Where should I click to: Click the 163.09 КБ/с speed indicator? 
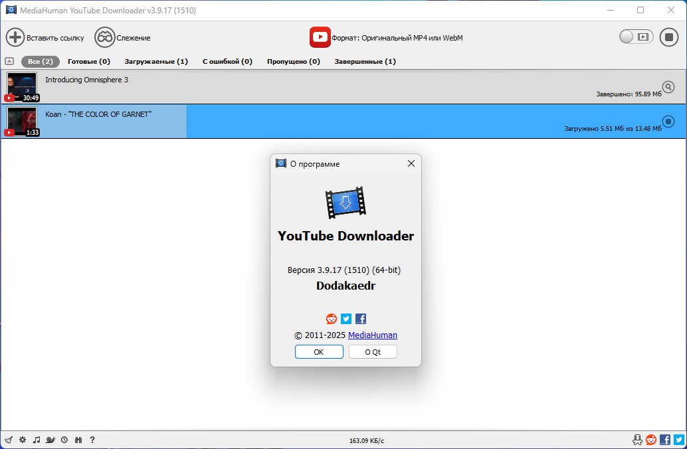(367, 440)
